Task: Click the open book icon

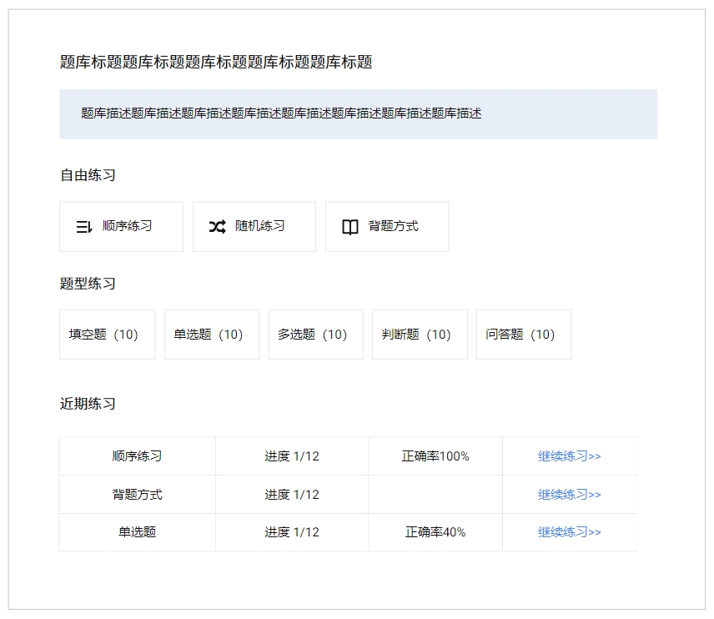Action: pyautogui.click(x=350, y=226)
